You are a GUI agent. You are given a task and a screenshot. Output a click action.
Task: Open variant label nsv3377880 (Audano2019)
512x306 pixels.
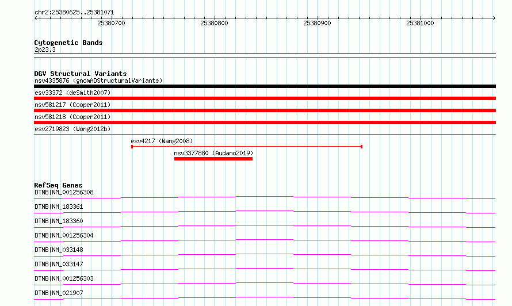pyautogui.click(x=213, y=153)
